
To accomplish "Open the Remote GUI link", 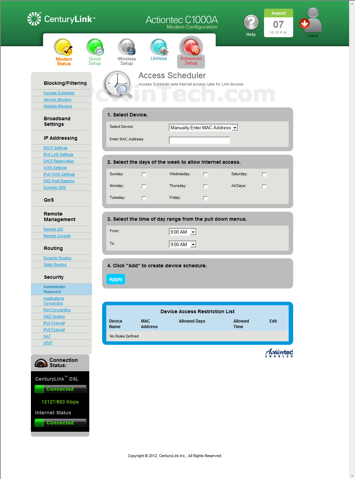I will (x=53, y=229).
